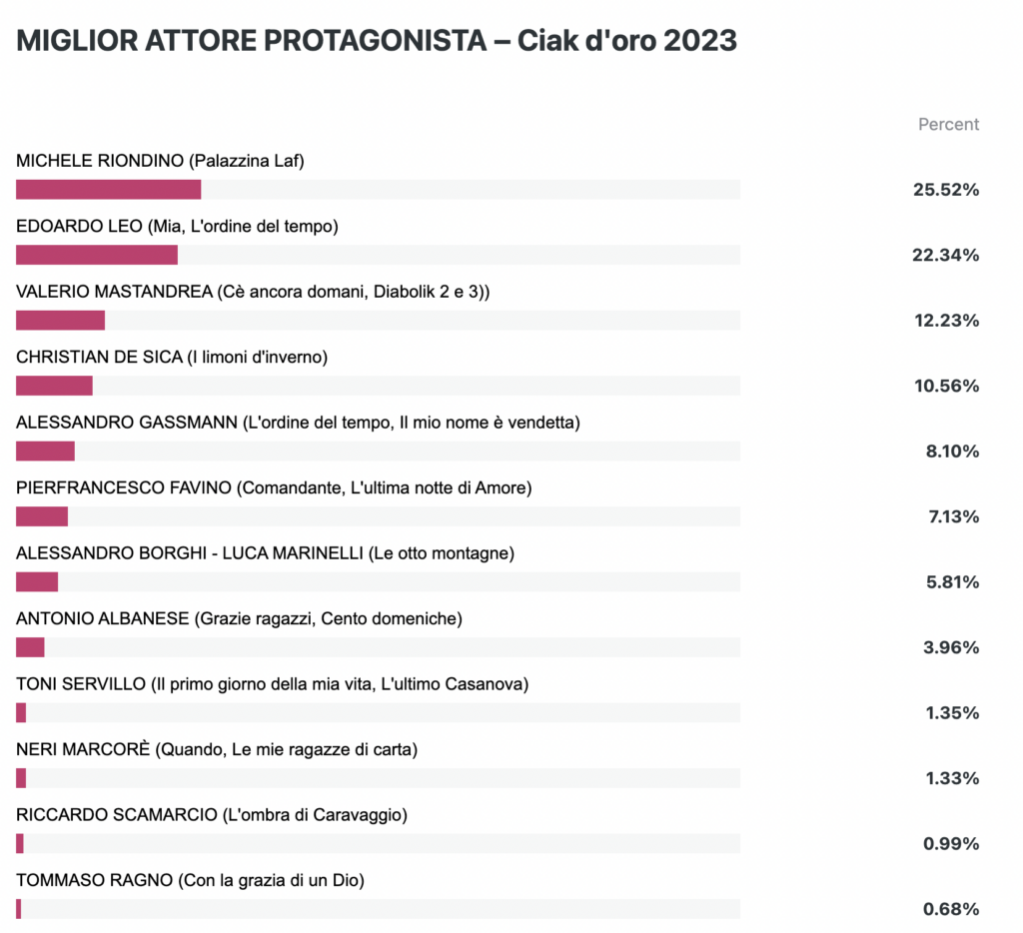Select the Edoardo Leo progress bar

coord(378,255)
